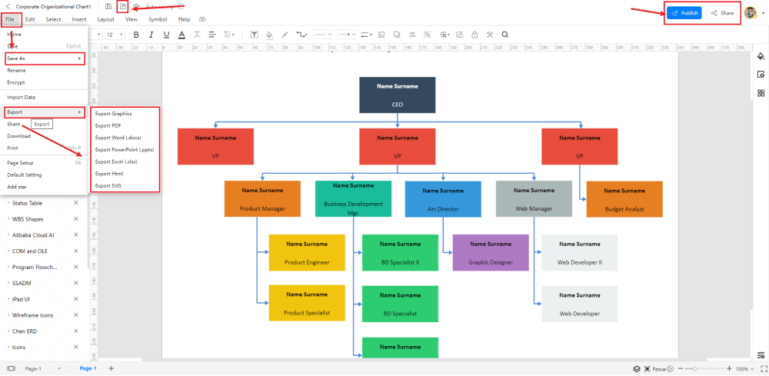
Task: Click the Share button at top right
Action: (722, 13)
